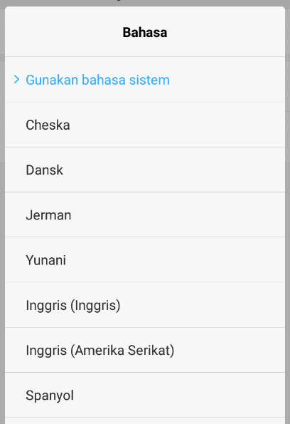Tap the partially visible row below Spanyol
This screenshot has height=424, width=290.
[x=145, y=420]
